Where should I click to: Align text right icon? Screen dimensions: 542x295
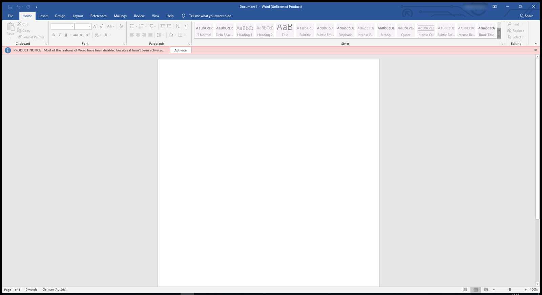(x=144, y=35)
